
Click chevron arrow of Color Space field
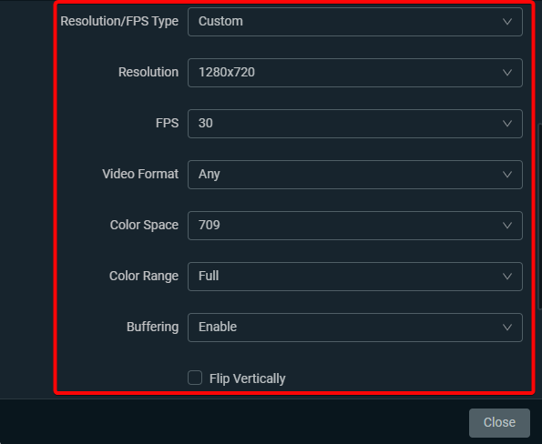(507, 226)
